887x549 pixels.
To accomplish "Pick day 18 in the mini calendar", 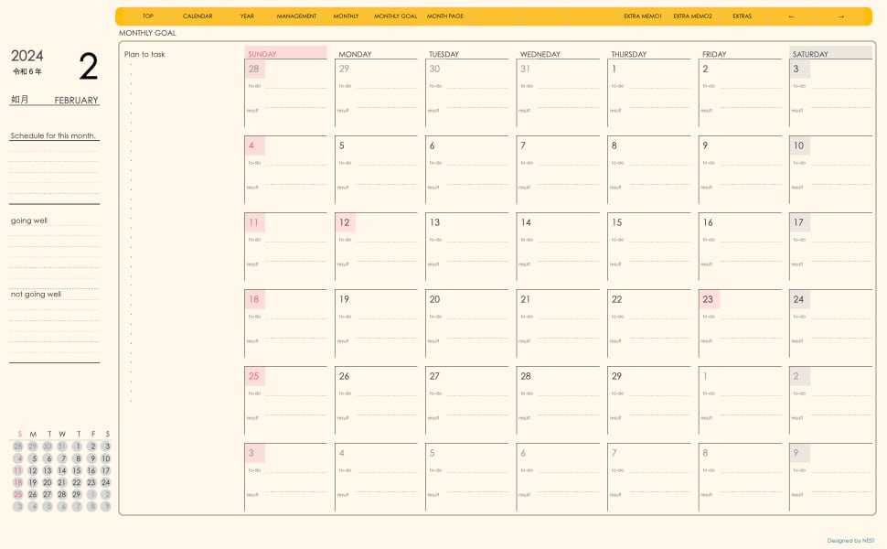I will (17, 482).
